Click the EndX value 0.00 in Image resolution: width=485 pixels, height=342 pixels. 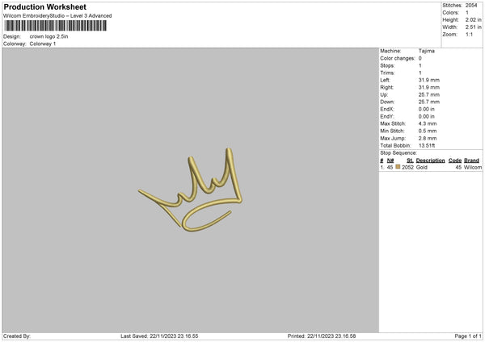pos(427,109)
